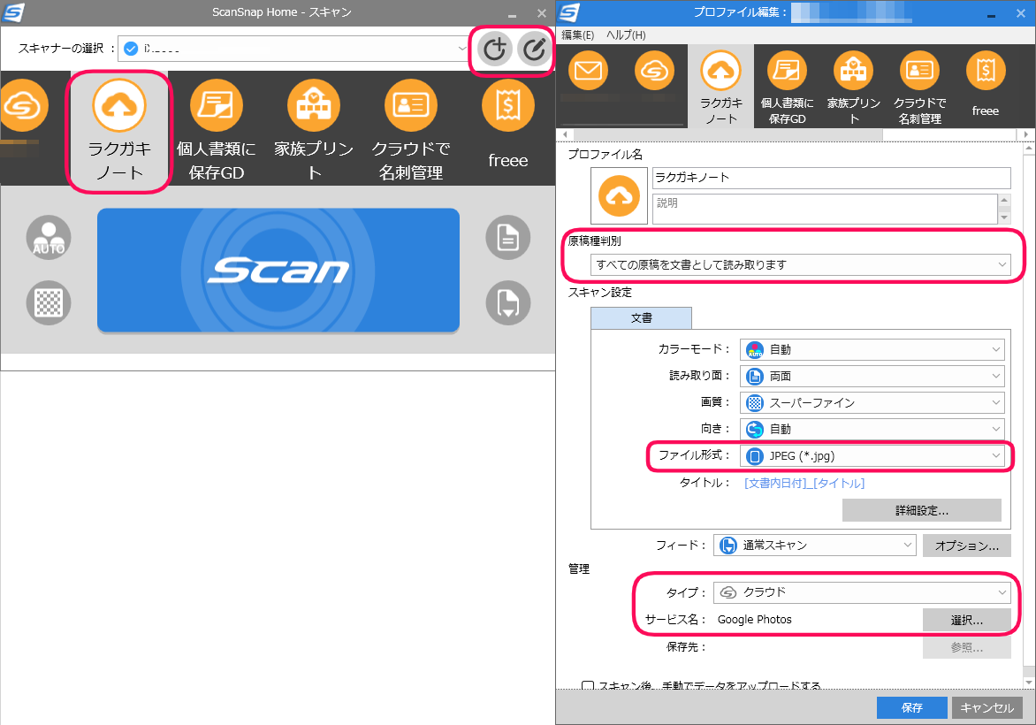Open the 原稿種判別 dropdown
Image resolution: width=1036 pixels, height=725 pixels.
[800, 265]
